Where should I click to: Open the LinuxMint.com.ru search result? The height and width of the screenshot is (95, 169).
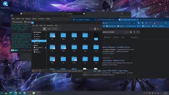[116, 47]
